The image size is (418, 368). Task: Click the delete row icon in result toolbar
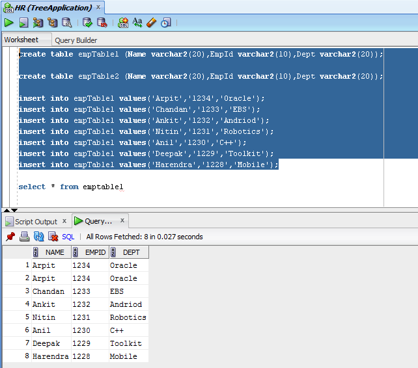coord(53,237)
